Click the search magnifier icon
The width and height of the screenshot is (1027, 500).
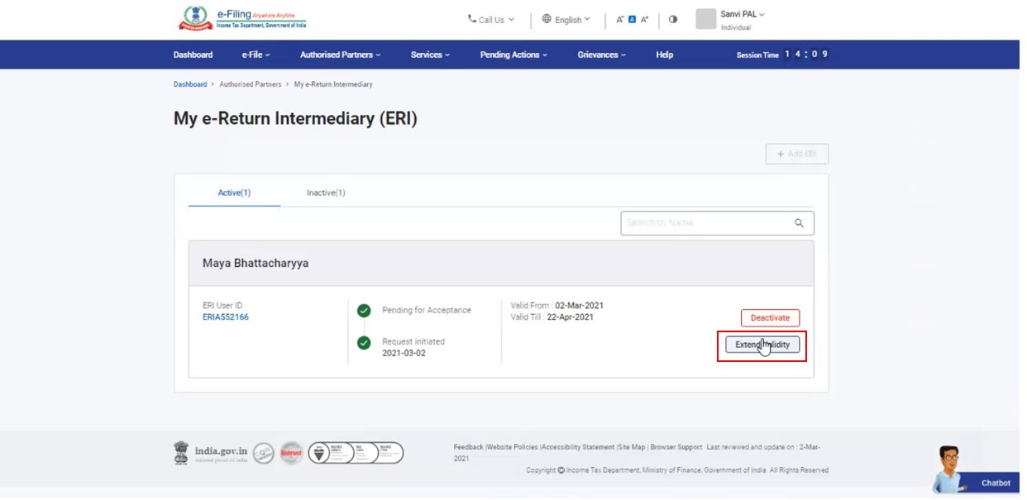click(x=799, y=223)
